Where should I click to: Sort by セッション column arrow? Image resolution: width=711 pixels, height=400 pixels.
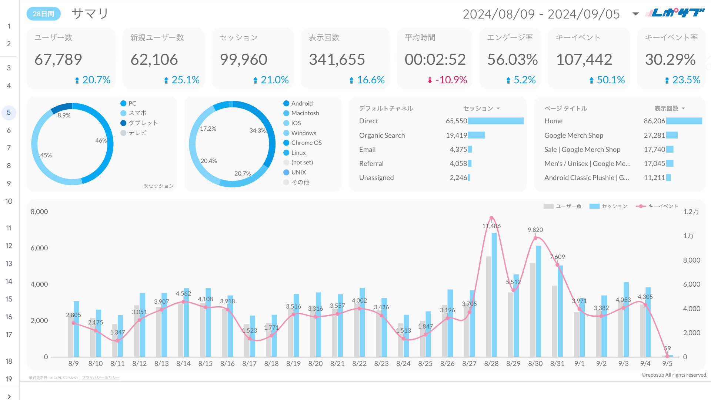coord(498,109)
